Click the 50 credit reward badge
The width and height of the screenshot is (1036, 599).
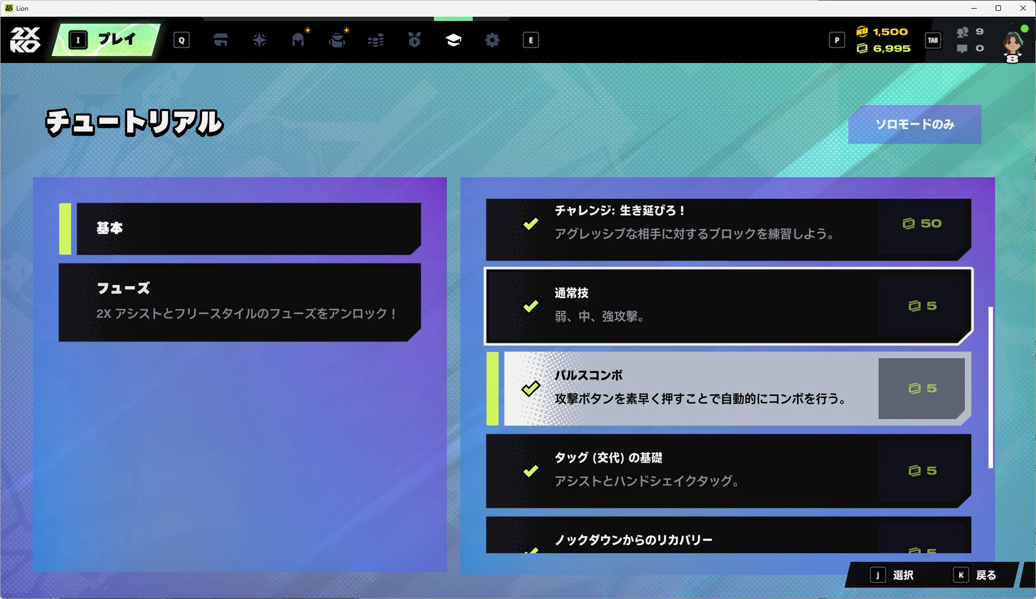pos(922,224)
